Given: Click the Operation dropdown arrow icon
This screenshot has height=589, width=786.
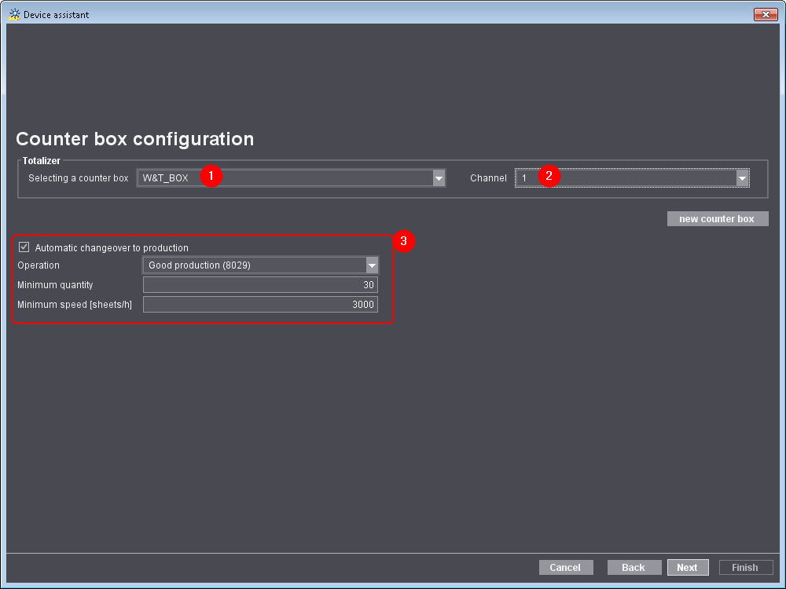Looking at the screenshot, I should click(x=371, y=265).
